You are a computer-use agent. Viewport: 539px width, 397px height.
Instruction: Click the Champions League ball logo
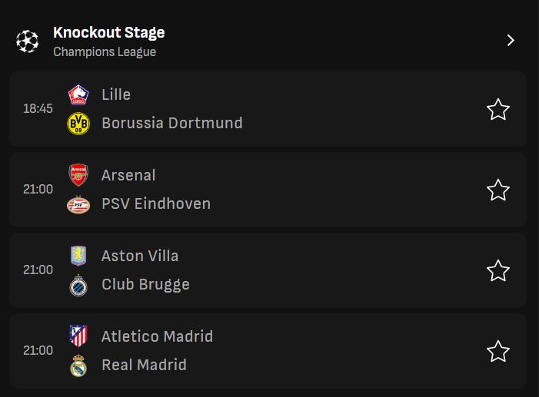pyautogui.click(x=27, y=41)
